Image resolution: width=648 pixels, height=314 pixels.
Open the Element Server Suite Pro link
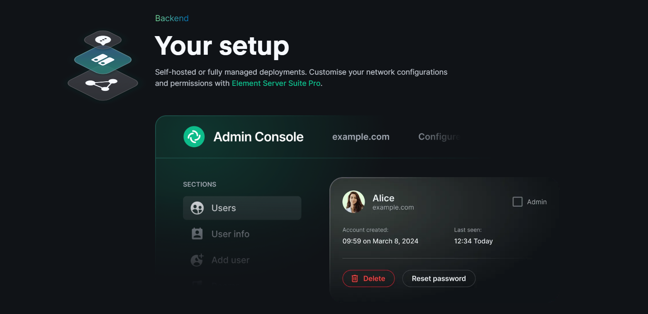(276, 83)
